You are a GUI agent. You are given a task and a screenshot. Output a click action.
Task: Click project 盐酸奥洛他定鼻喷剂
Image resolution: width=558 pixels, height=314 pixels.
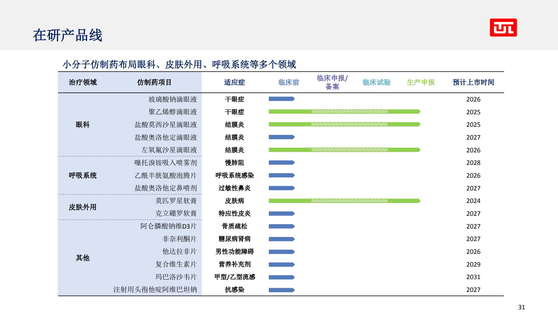(166, 188)
